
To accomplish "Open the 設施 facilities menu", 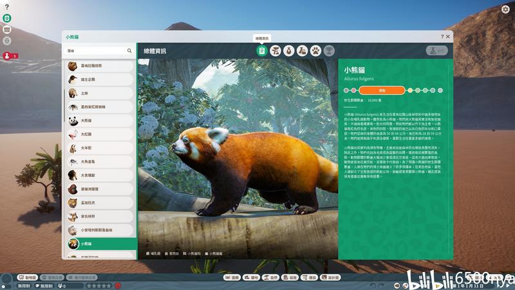I will (x=290, y=278).
